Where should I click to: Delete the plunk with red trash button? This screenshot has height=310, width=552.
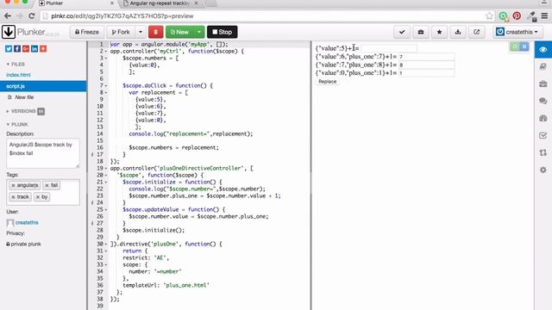click(x=155, y=32)
